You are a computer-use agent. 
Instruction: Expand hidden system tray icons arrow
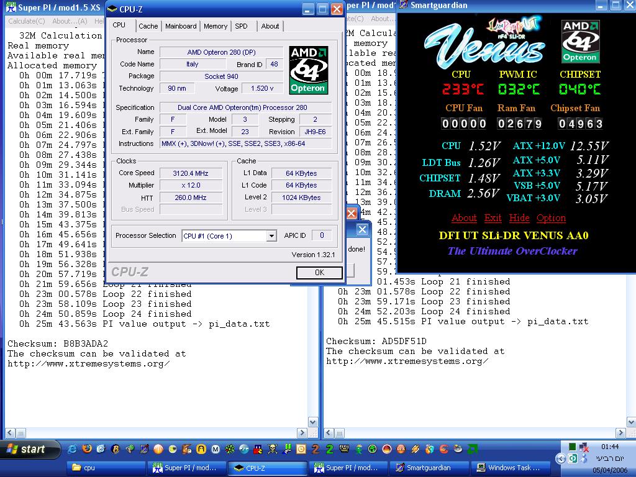point(561,459)
